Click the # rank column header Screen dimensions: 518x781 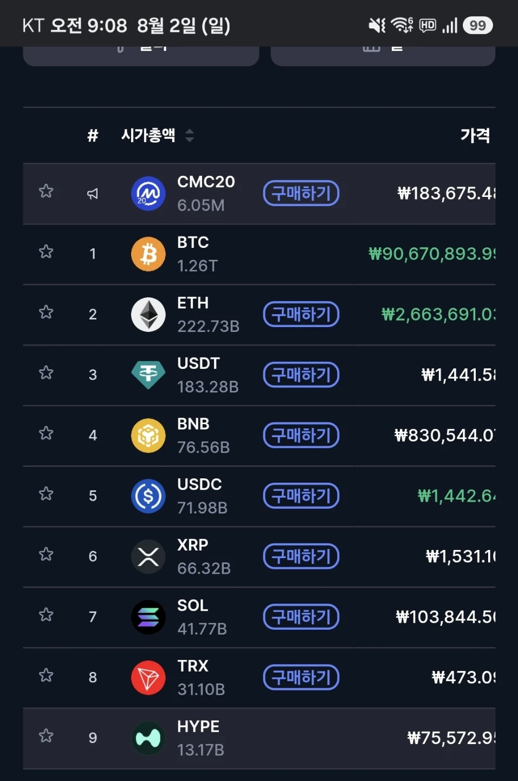coord(93,135)
